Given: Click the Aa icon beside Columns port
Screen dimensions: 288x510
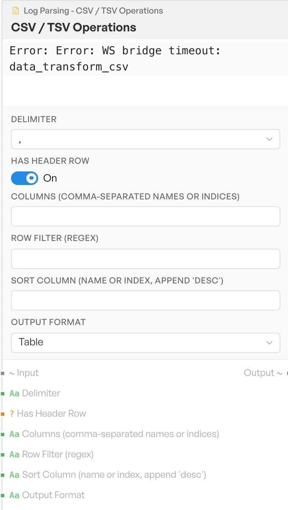Looking at the screenshot, I should tap(14, 434).
